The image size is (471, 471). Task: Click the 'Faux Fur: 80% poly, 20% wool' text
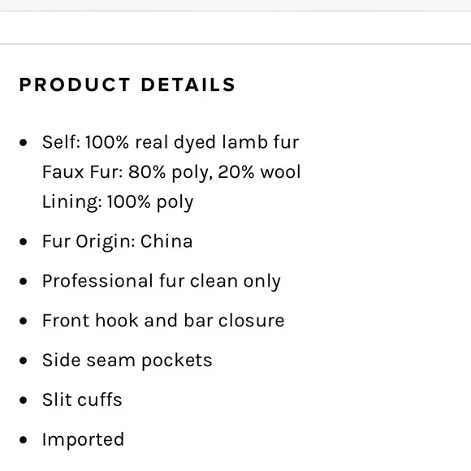click(x=171, y=172)
